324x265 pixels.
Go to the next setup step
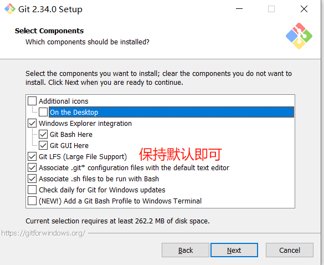[234, 250]
